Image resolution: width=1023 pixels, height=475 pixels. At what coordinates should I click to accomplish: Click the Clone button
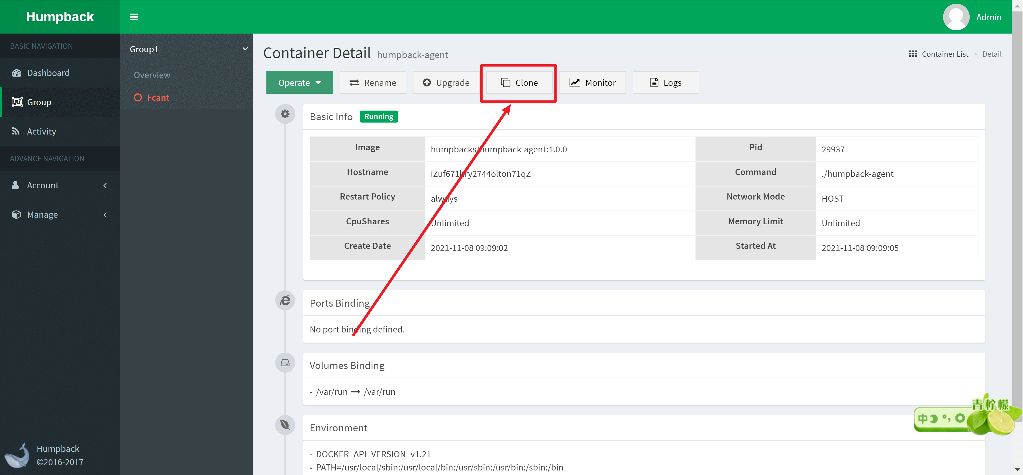(x=519, y=83)
